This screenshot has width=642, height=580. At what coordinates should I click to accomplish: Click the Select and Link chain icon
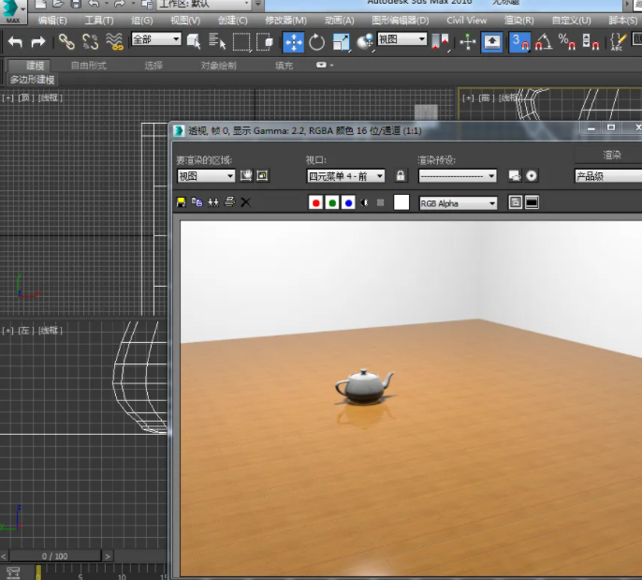tap(66, 41)
